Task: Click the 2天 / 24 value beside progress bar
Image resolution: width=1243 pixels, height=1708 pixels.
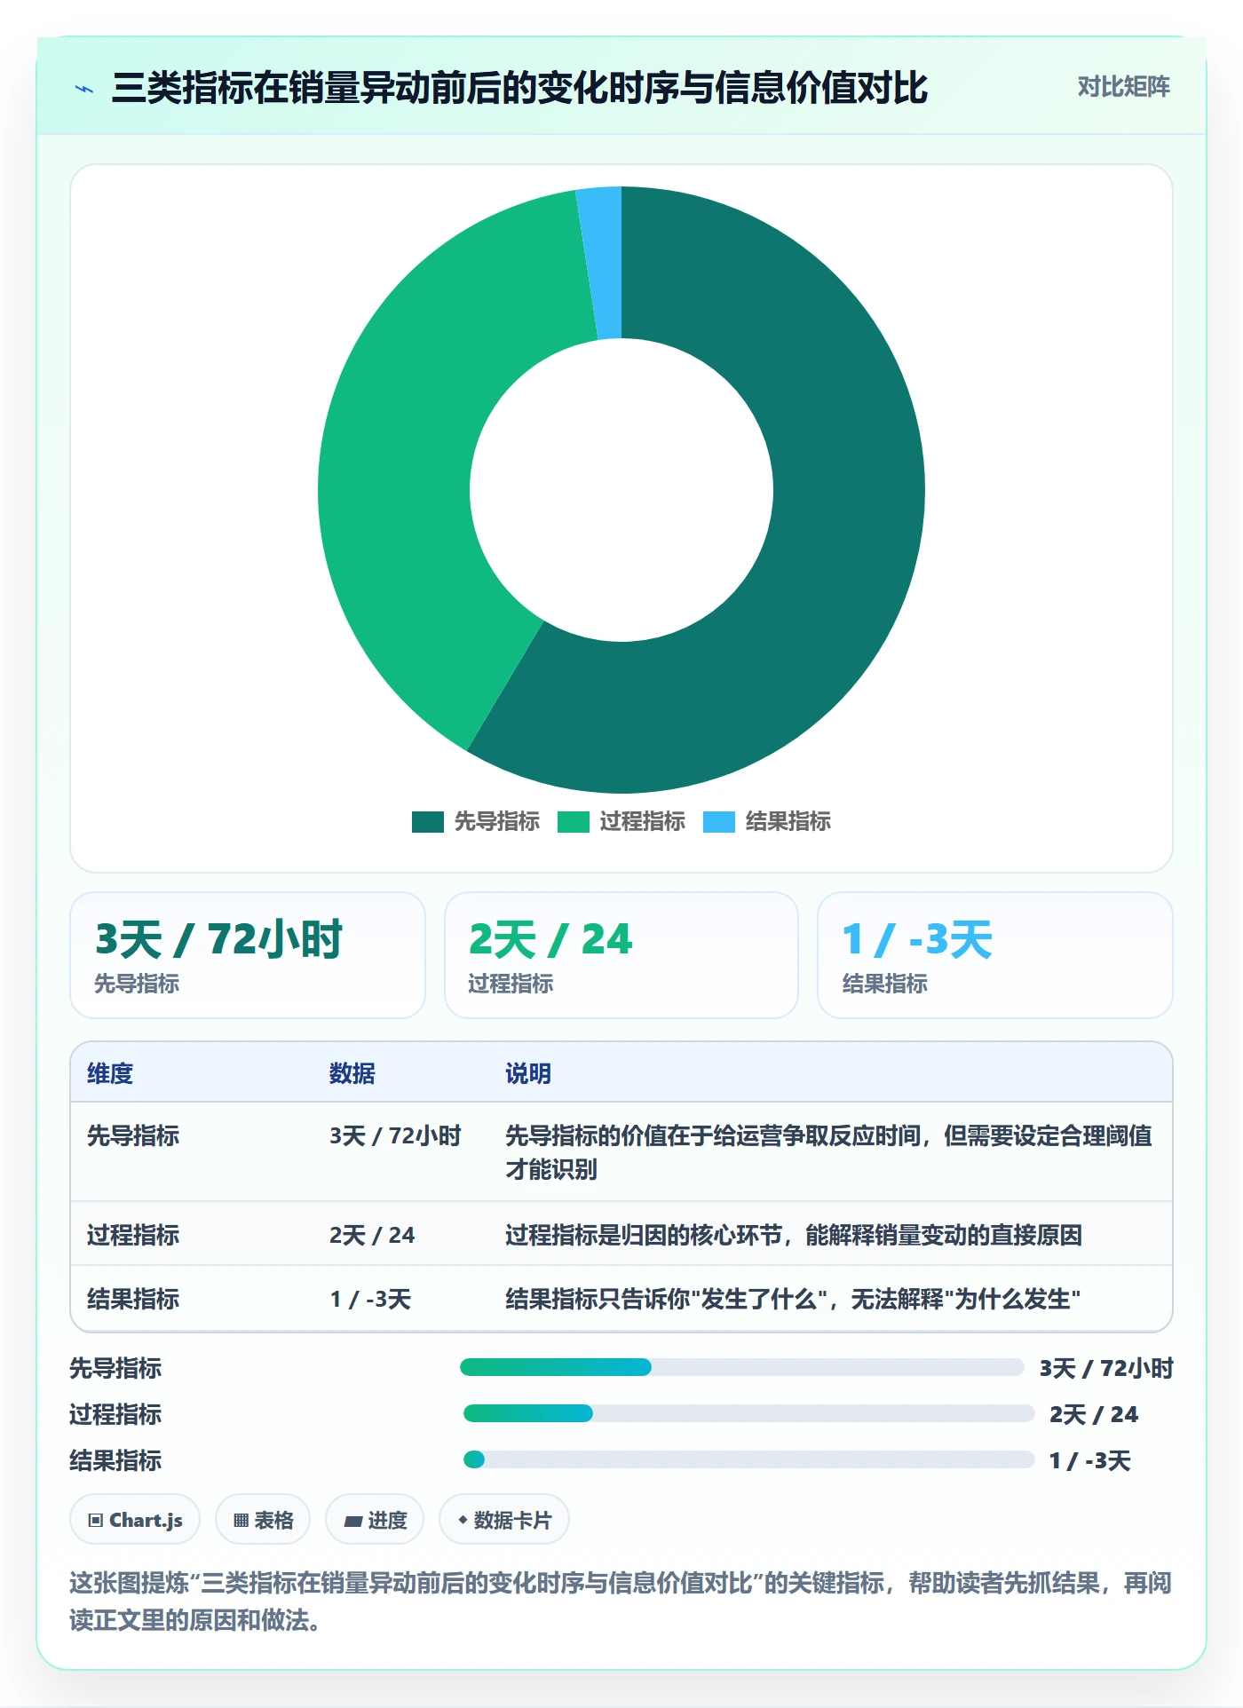Action: (x=1094, y=1414)
